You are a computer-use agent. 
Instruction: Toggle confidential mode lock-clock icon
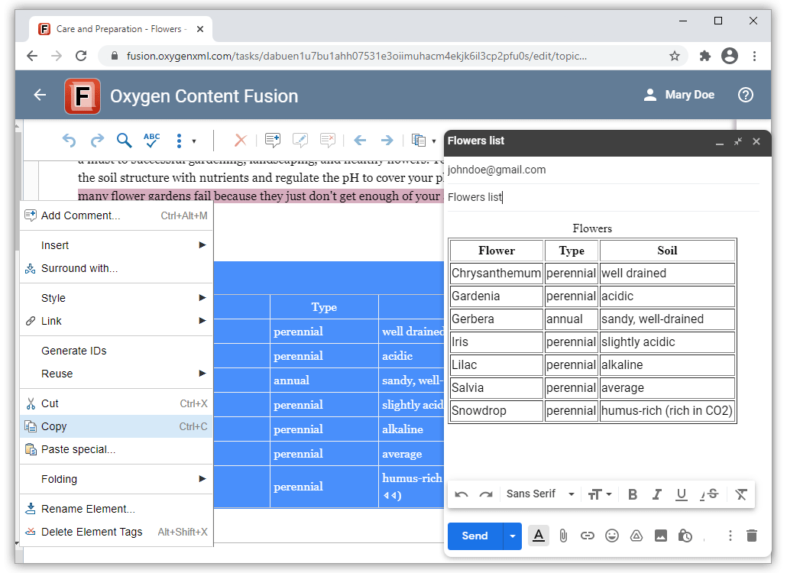tap(685, 536)
